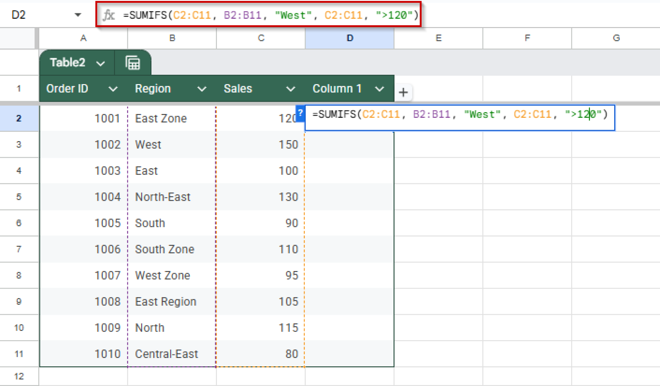Click the Central-East region cell
This screenshot has width=660, height=386.
tap(166, 354)
